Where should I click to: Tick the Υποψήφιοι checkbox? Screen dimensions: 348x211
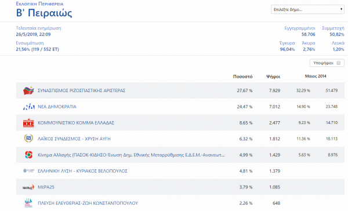pyautogui.click(x=339, y=63)
